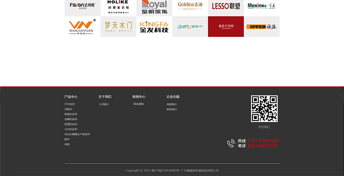Click the PUR系列 product link
This screenshot has width=344, height=176.
(70, 104)
